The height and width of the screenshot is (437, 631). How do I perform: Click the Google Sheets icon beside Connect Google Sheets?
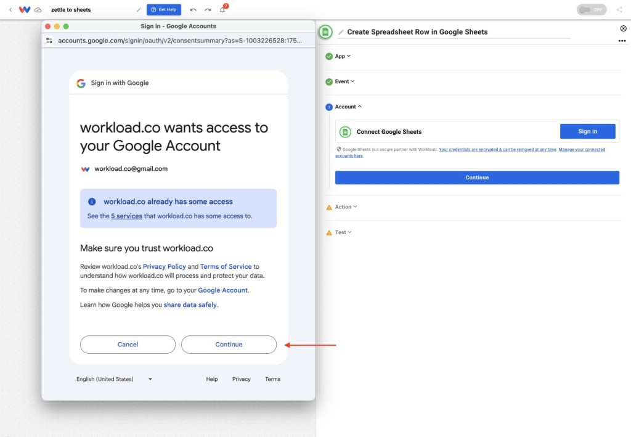pyautogui.click(x=345, y=131)
